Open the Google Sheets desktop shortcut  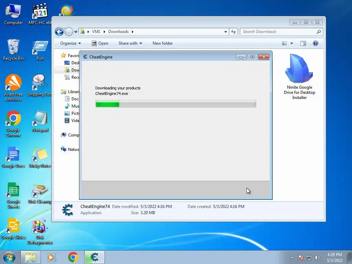(x=13, y=195)
